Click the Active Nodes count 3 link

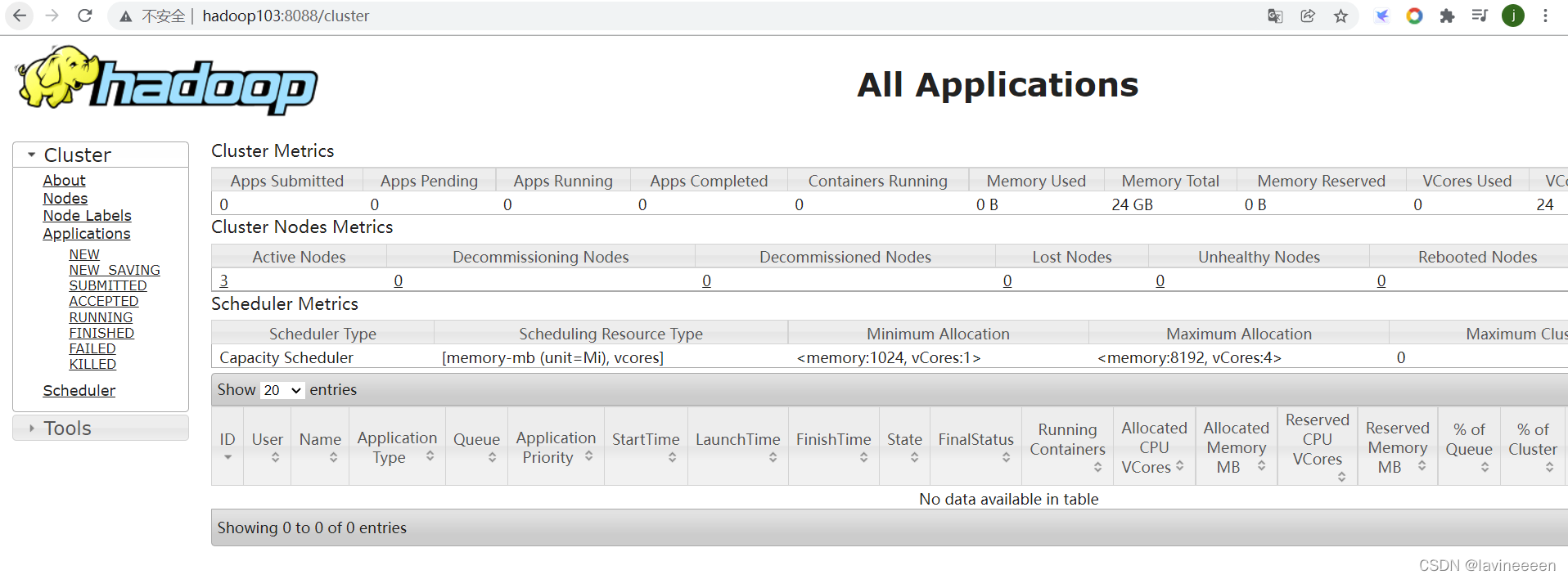point(224,281)
